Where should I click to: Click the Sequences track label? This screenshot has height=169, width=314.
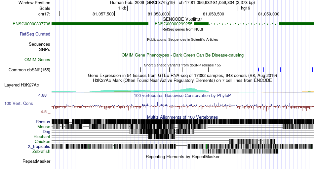coord(39,44)
